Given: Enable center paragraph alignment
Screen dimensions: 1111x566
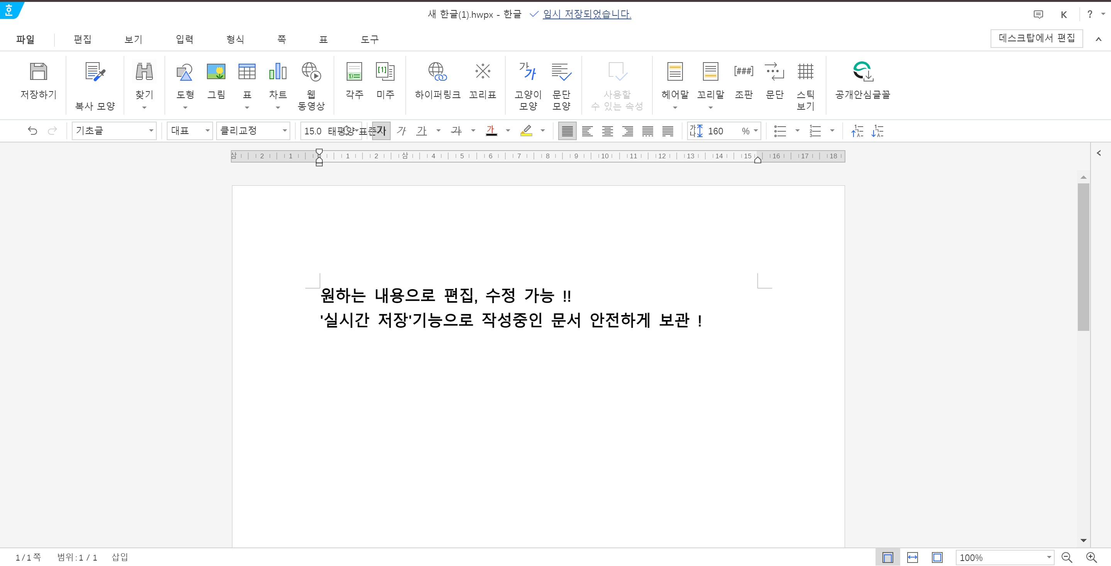Looking at the screenshot, I should [x=607, y=131].
